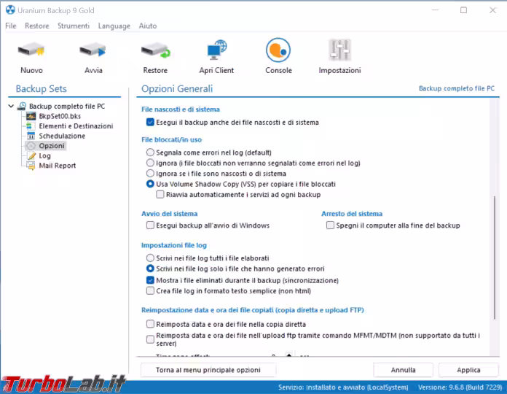Click the Time zone offset stepper arrow

(288, 355)
